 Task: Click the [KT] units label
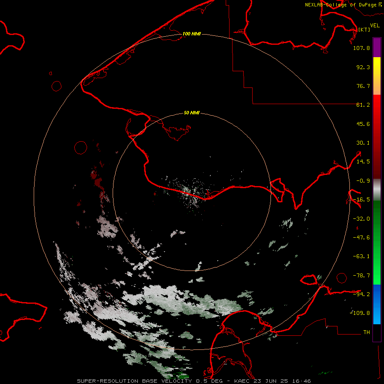[364, 29]
